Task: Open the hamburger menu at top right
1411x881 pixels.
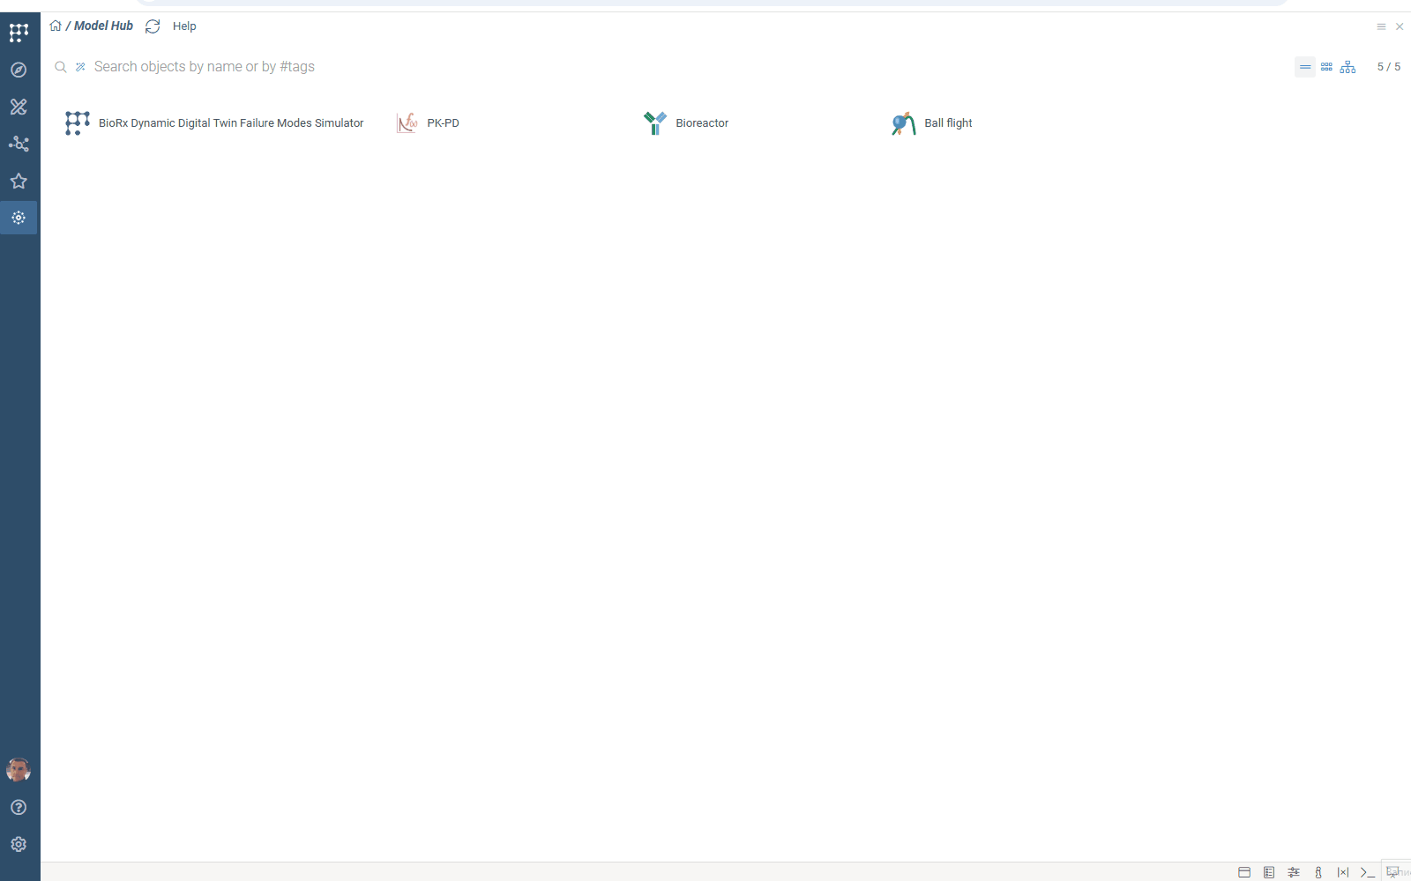Action: tap(1381, 26)
